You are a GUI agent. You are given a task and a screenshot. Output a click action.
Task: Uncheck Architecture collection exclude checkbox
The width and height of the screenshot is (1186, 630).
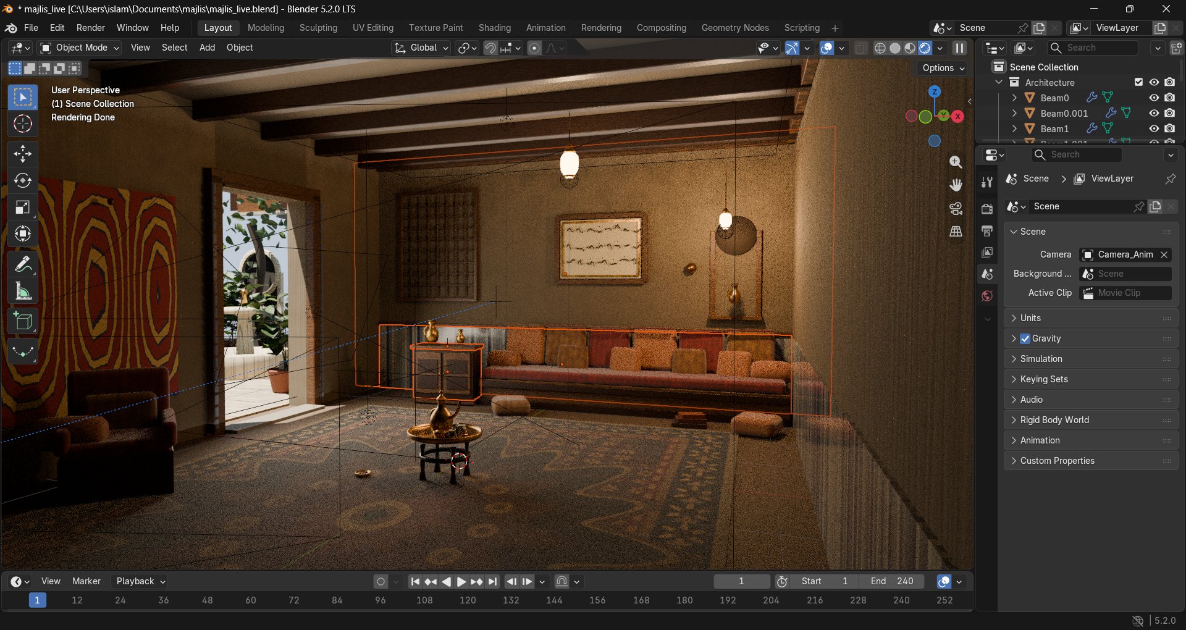(1138, 82)
